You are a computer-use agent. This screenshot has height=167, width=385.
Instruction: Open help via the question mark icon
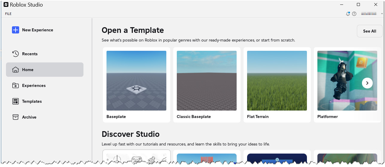[x=354, y=14]
